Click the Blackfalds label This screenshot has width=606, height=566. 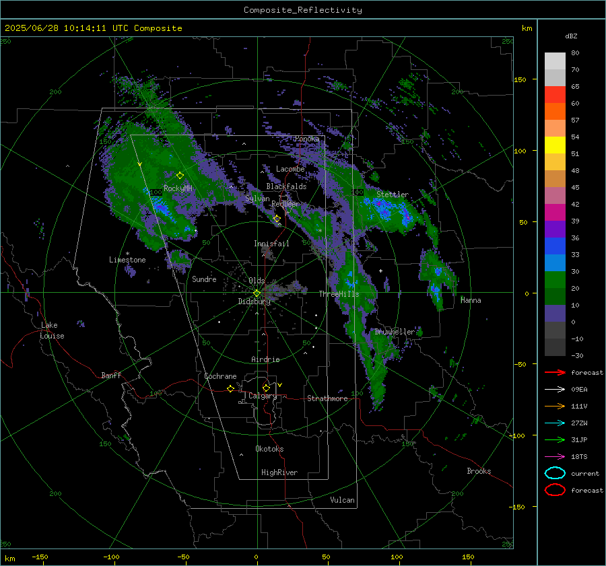[286, 186]
